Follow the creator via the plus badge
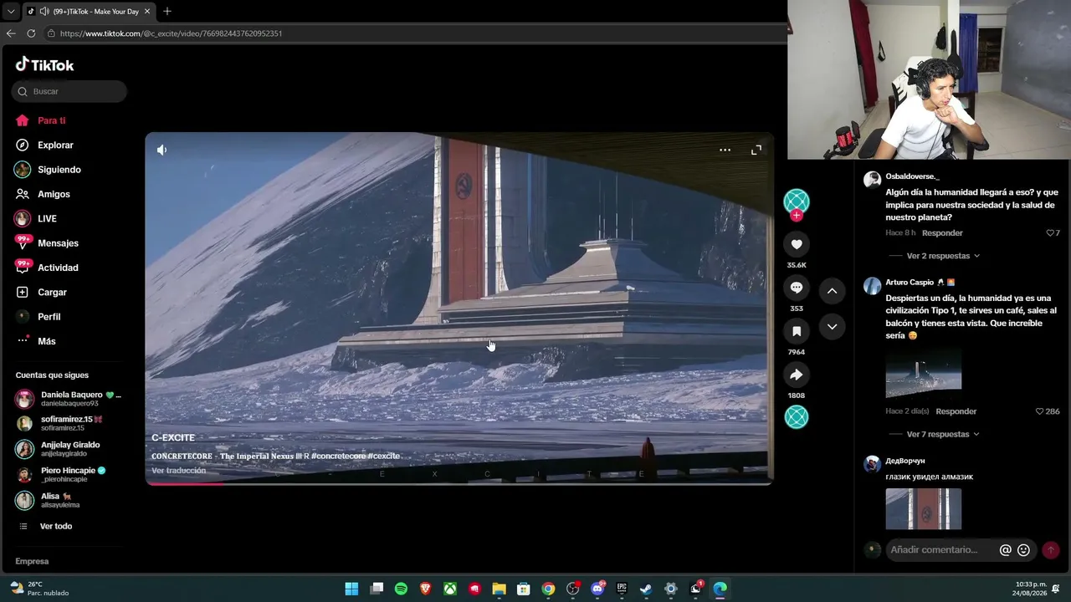Image resolution: width=1071 pixels, height=602 pixels. tap(797, 216)
